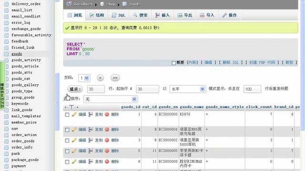This screenshot has width=305, height=171.
Task: Click the red delete icon for ECS000005 row
Action: (x=107, y=151)
